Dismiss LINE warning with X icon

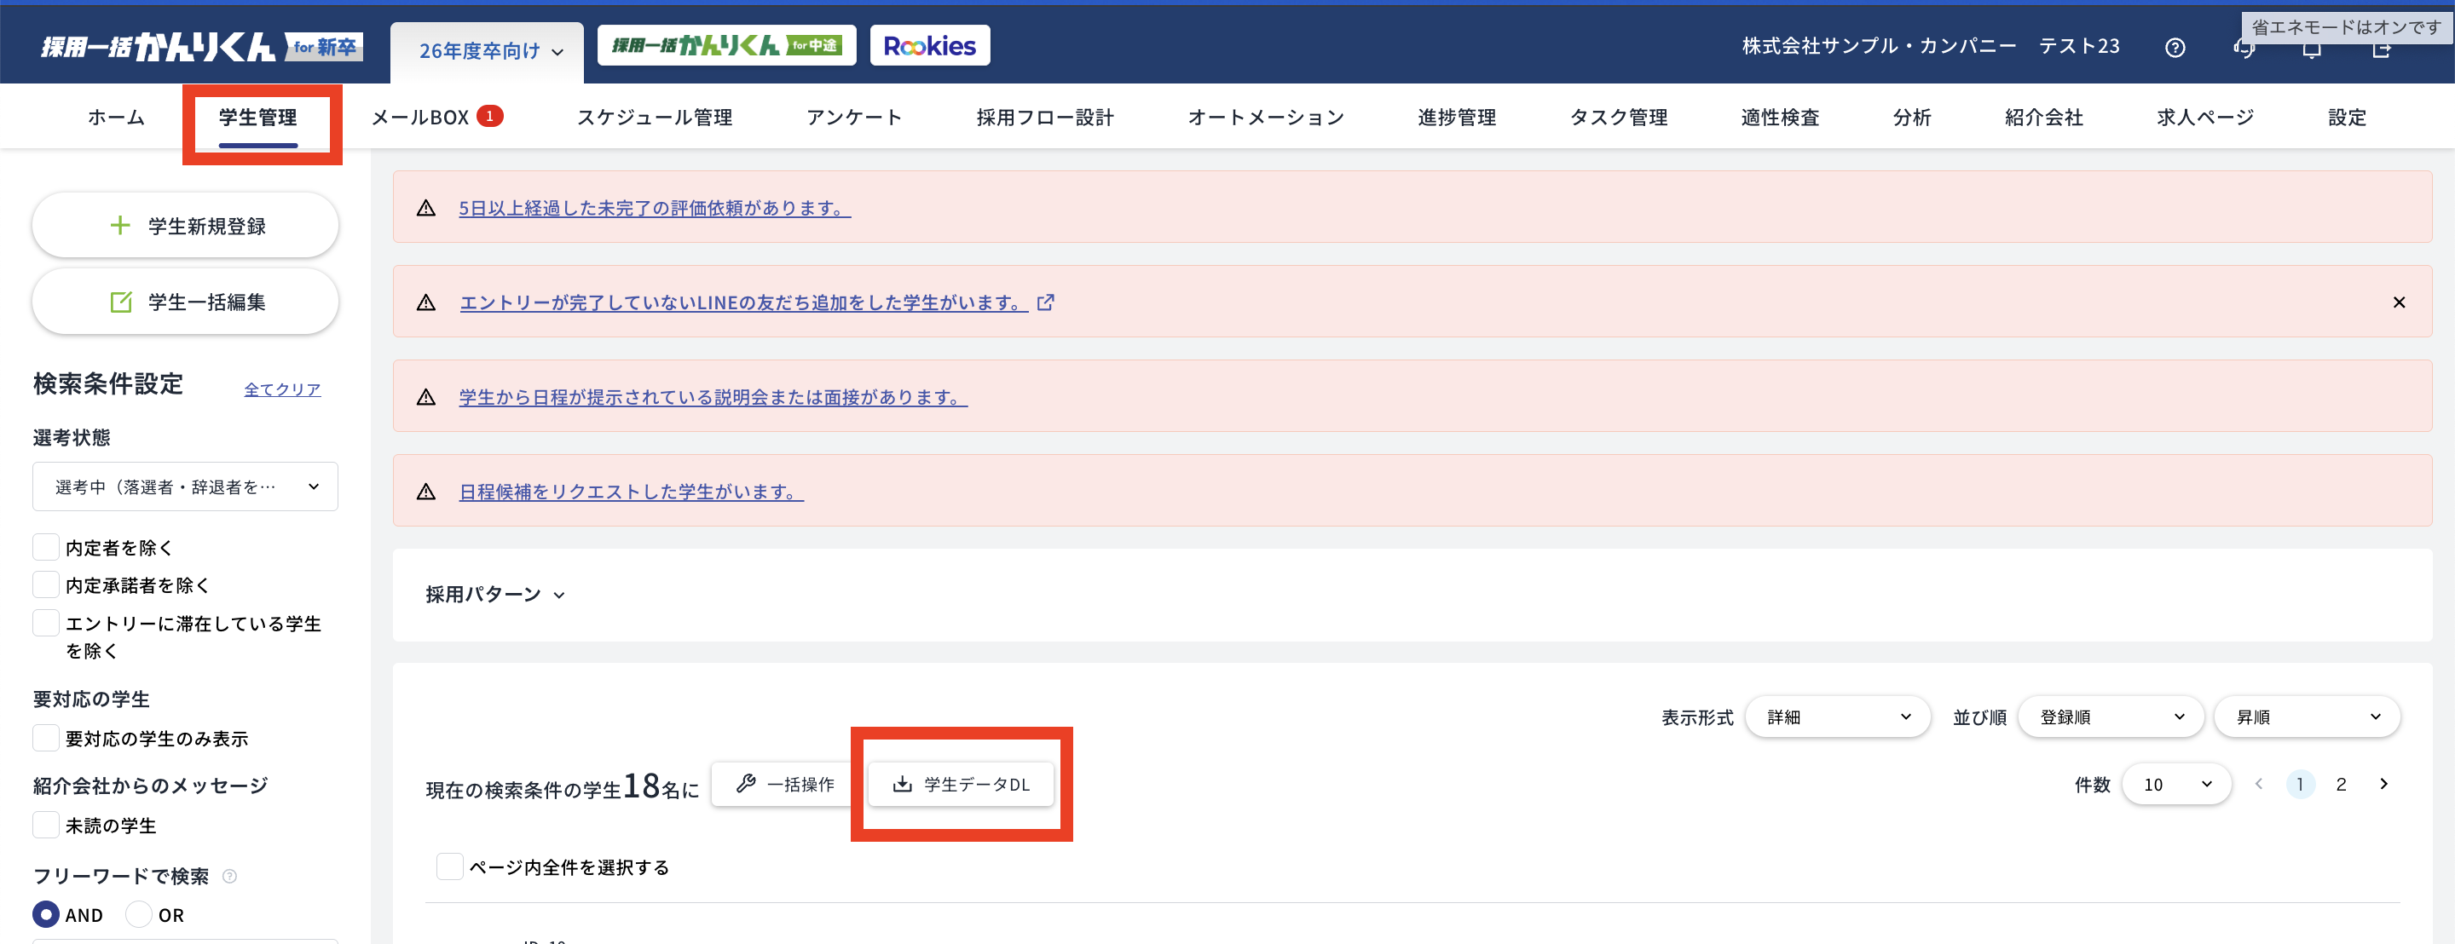[2398, 302]
